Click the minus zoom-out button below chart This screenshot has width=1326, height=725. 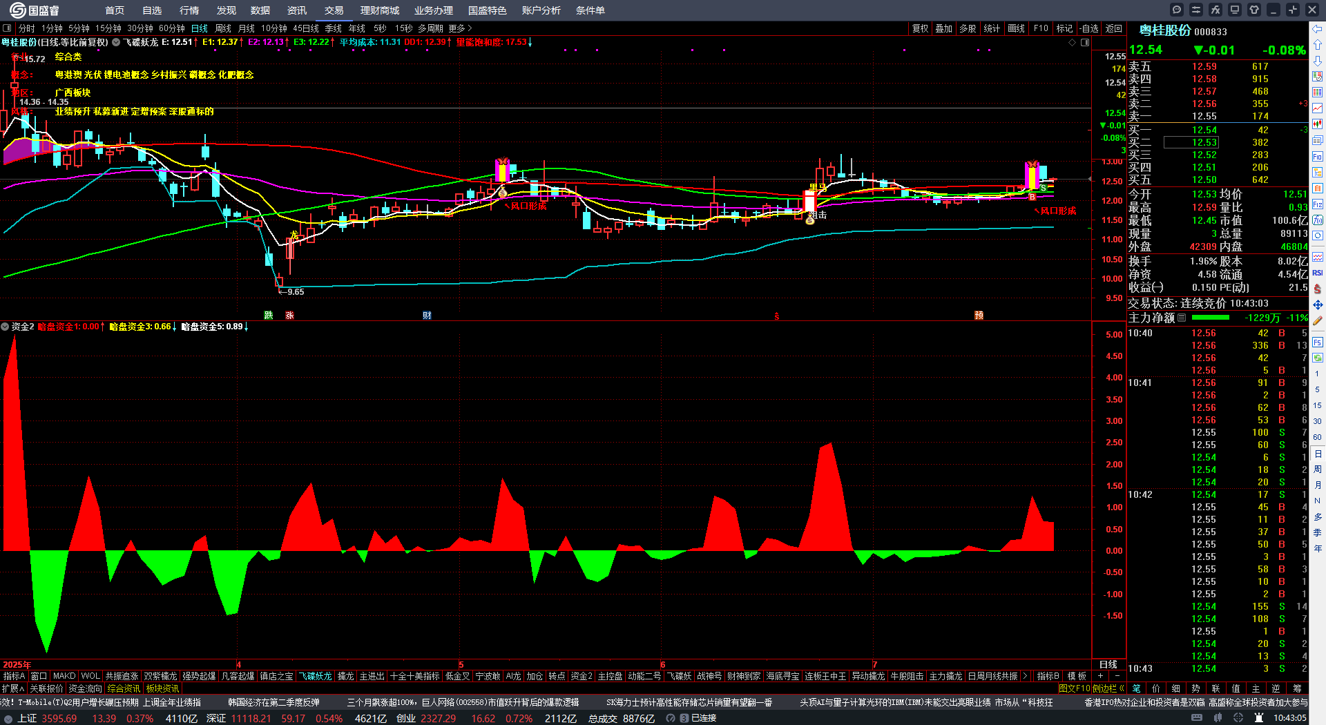tap(1117, 676)
